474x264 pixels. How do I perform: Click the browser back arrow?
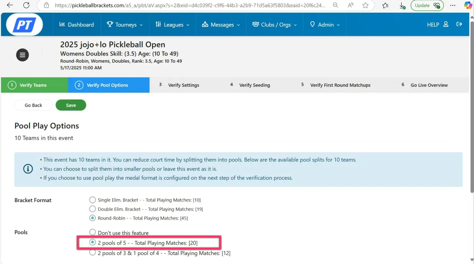pos(10,5)
